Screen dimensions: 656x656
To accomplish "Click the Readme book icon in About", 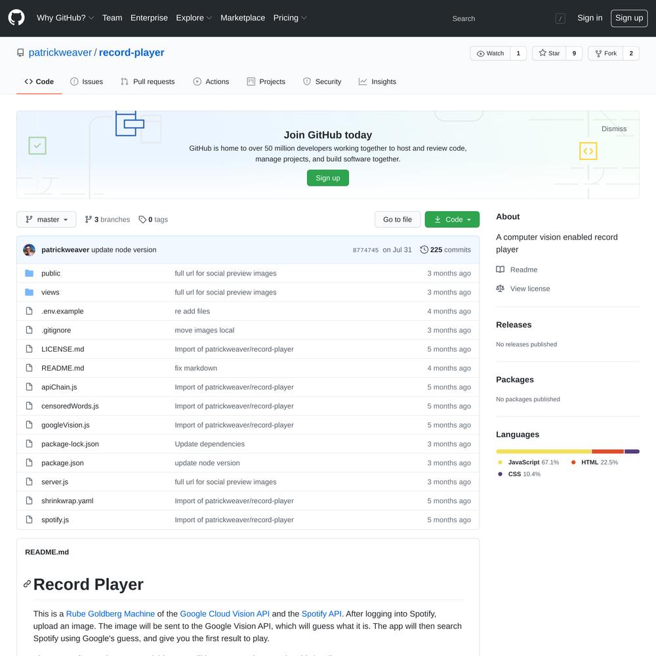I will click(500, 270).
